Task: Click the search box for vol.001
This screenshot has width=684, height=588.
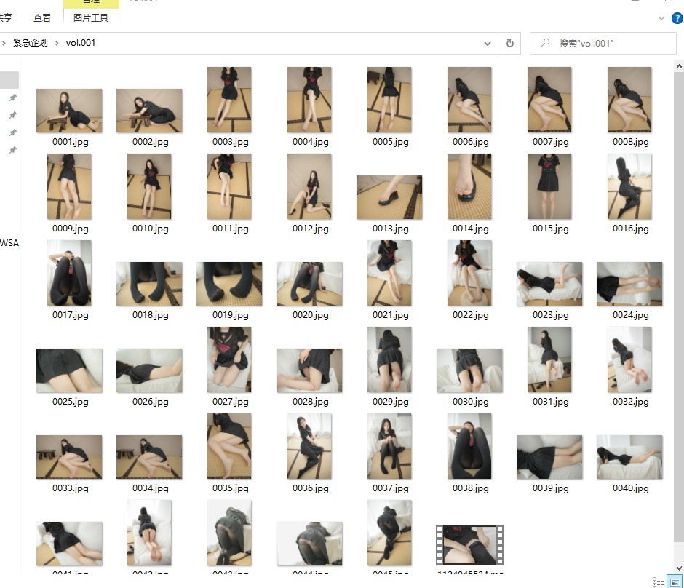Action: point(603,43)
